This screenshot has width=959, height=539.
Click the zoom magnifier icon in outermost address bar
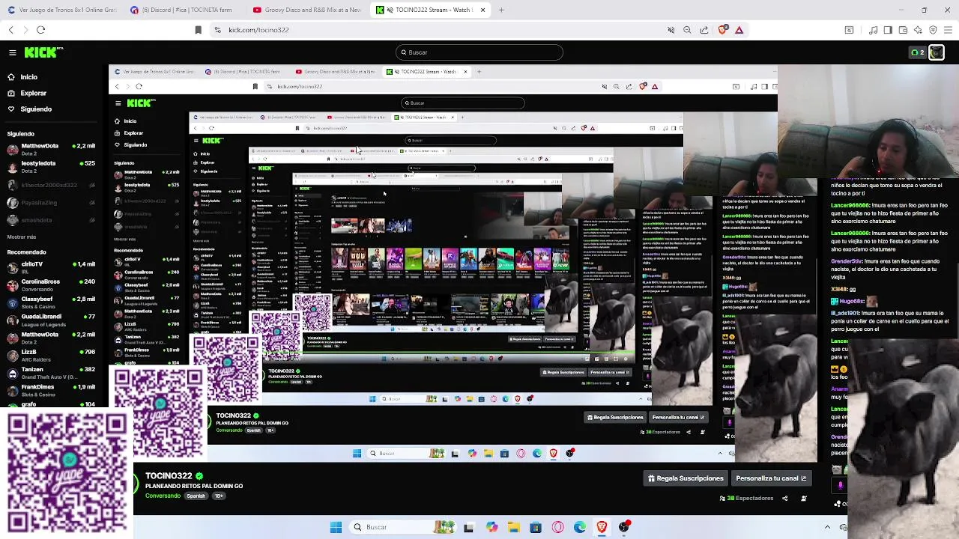pos(687,30)
